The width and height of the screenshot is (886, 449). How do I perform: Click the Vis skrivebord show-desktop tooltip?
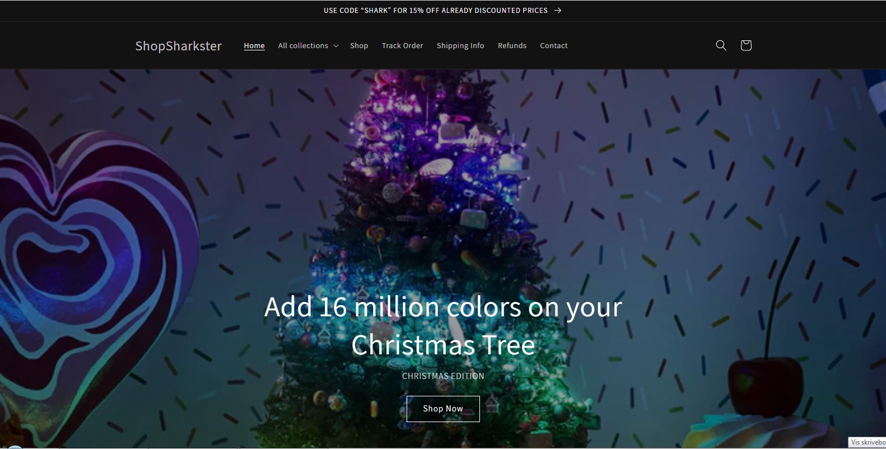pyautogui.click(x=867, y=442)
